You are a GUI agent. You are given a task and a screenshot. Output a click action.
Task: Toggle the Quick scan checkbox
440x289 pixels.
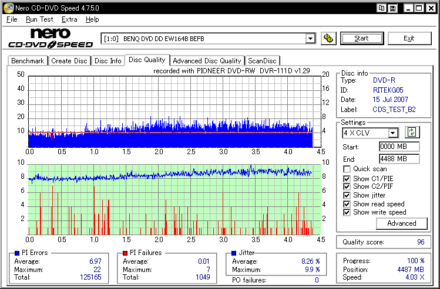pos(347,169)
